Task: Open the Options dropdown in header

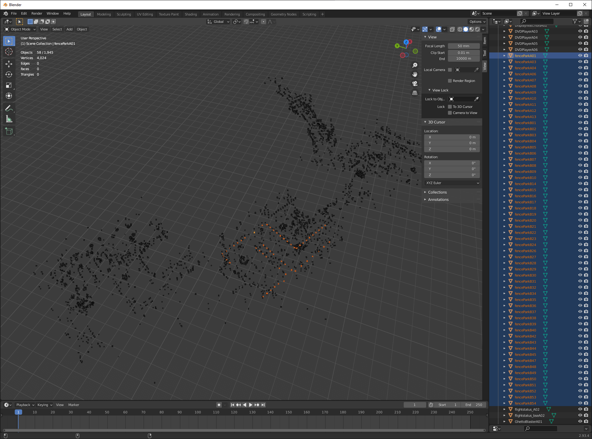Action: click(477, 22)
